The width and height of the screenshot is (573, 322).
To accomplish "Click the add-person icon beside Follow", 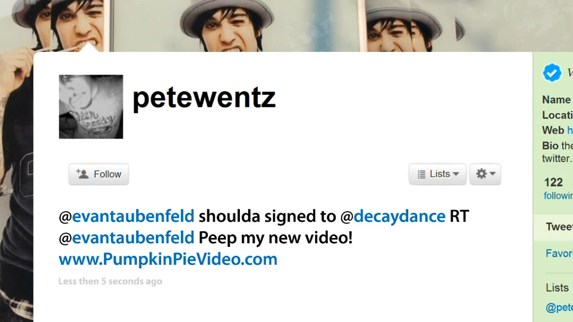I will pos(82,174).
